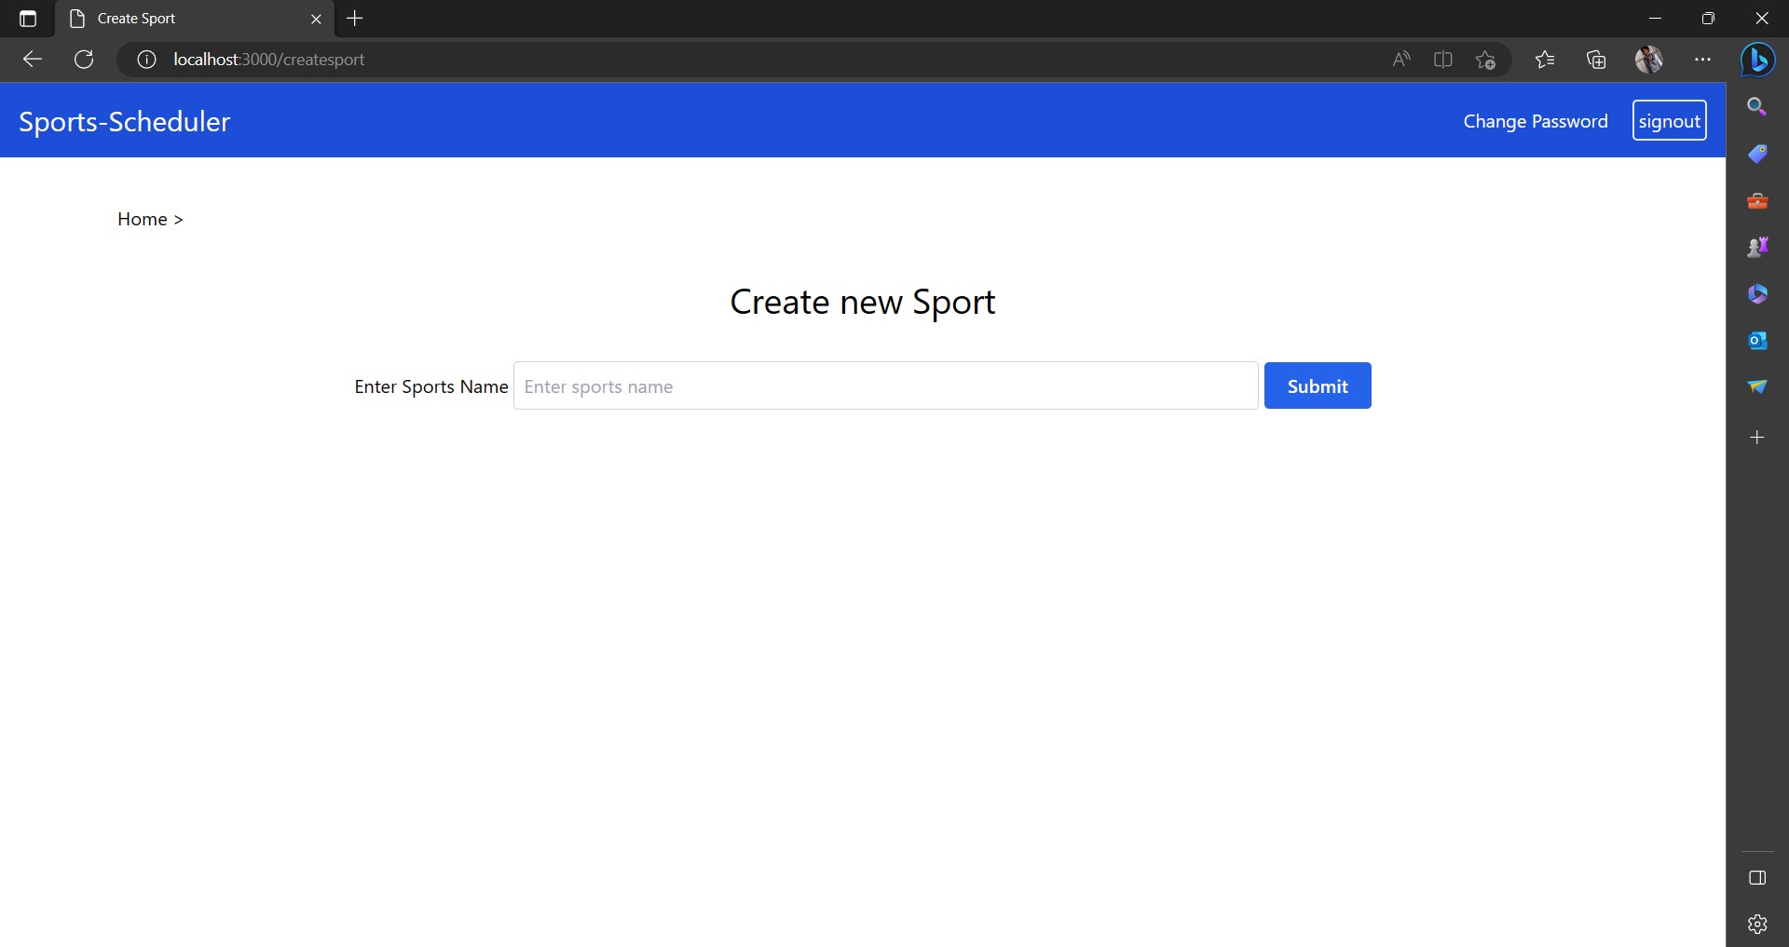
Task: Open the sidebar search tool
Action: click(x=1757, y=106)
